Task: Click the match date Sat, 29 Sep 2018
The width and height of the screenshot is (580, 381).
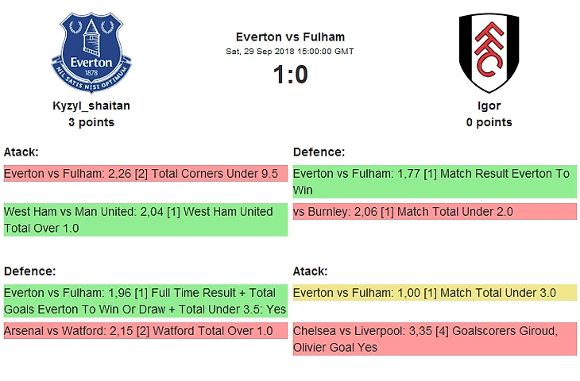Action: tap(290, 52)
